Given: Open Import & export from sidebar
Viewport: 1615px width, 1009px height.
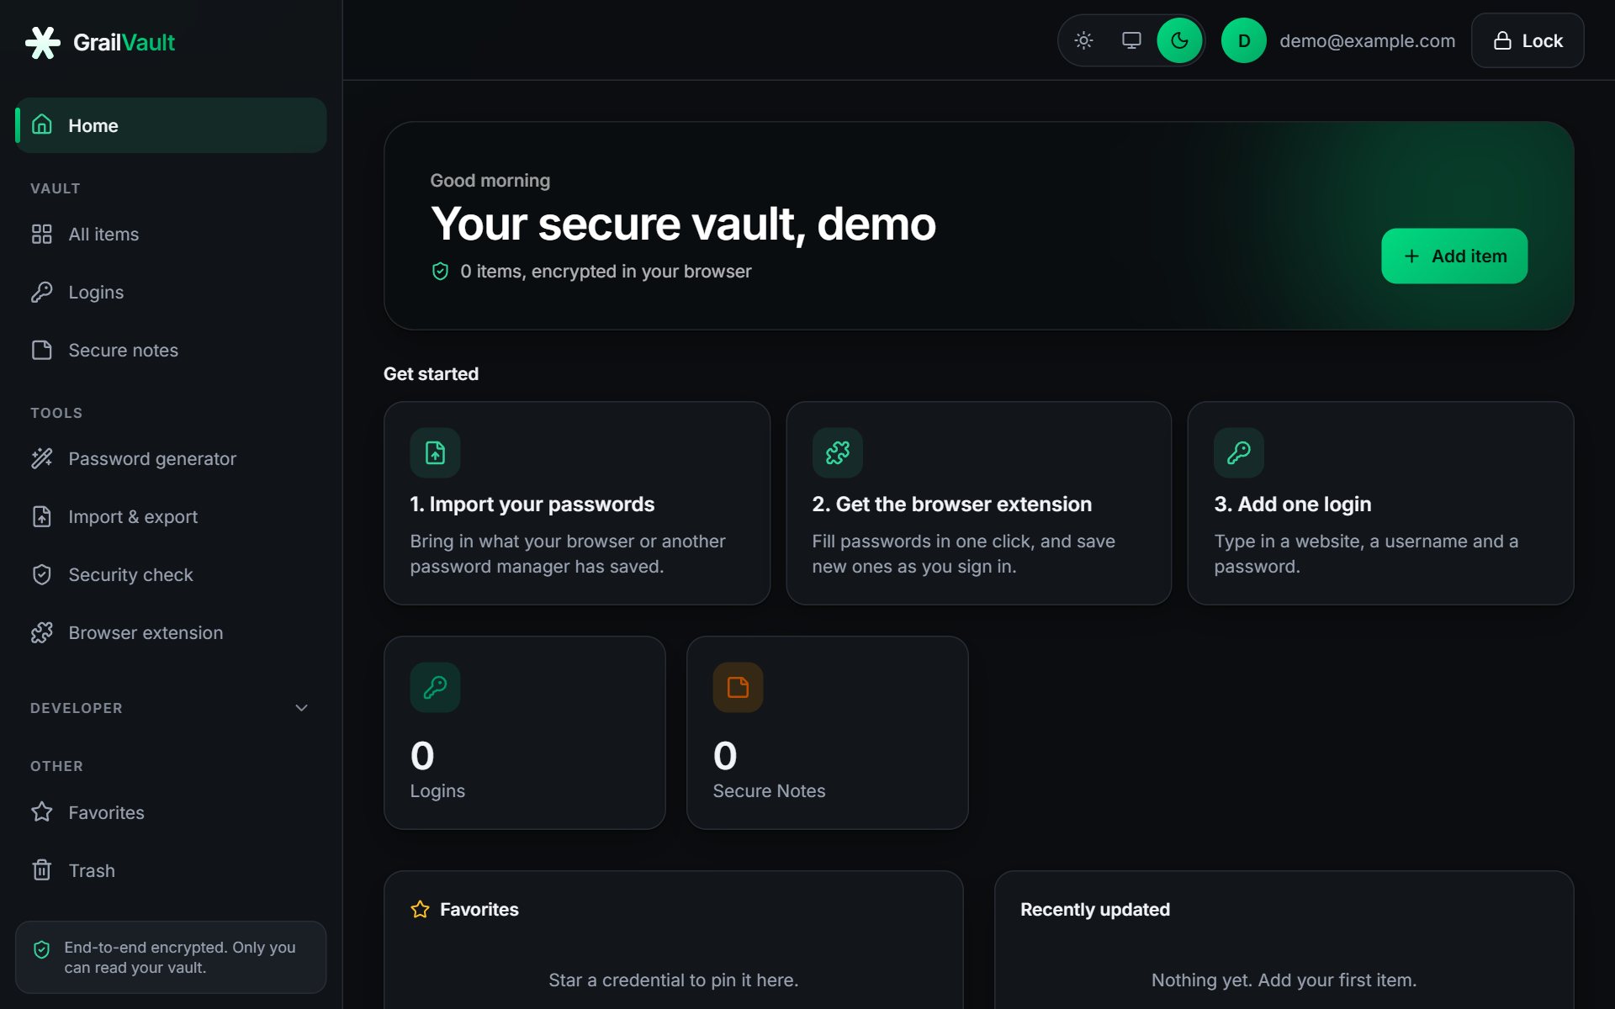Looking at the screenshot, I should [171, 516].
